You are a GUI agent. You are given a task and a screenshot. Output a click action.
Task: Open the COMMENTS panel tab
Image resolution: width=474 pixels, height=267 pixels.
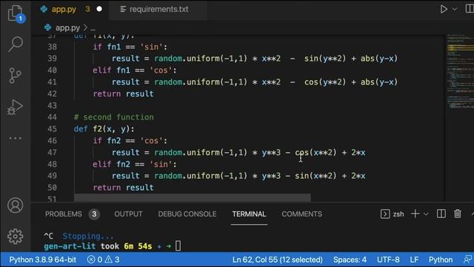301,214
